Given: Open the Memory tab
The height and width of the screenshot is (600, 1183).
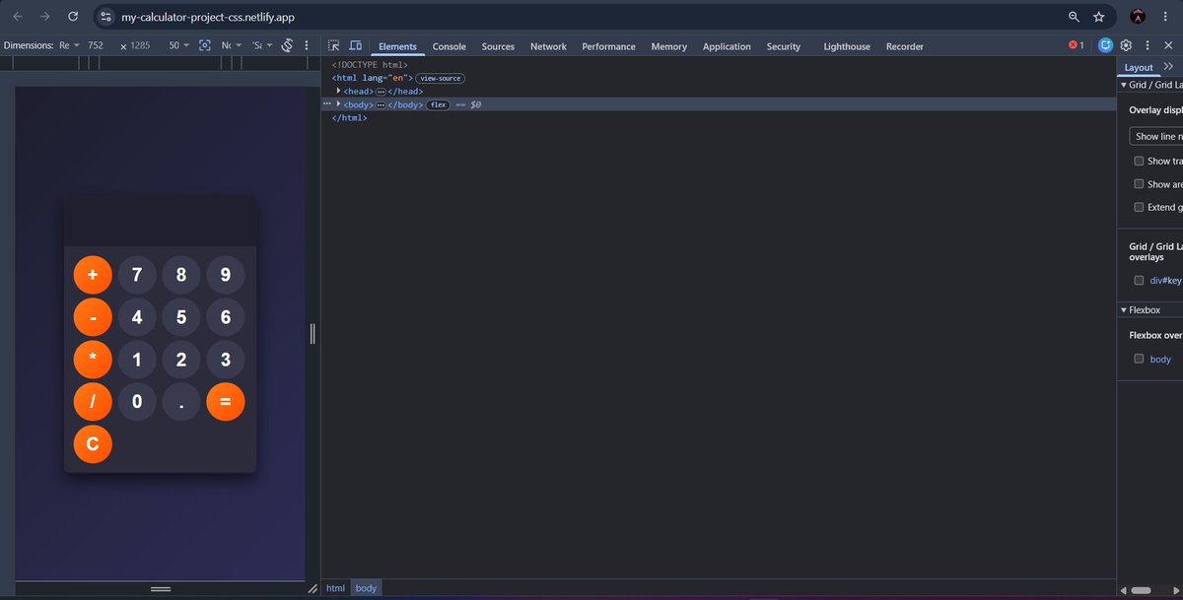Looking at the screenshot, I should (x=668, y=46).
